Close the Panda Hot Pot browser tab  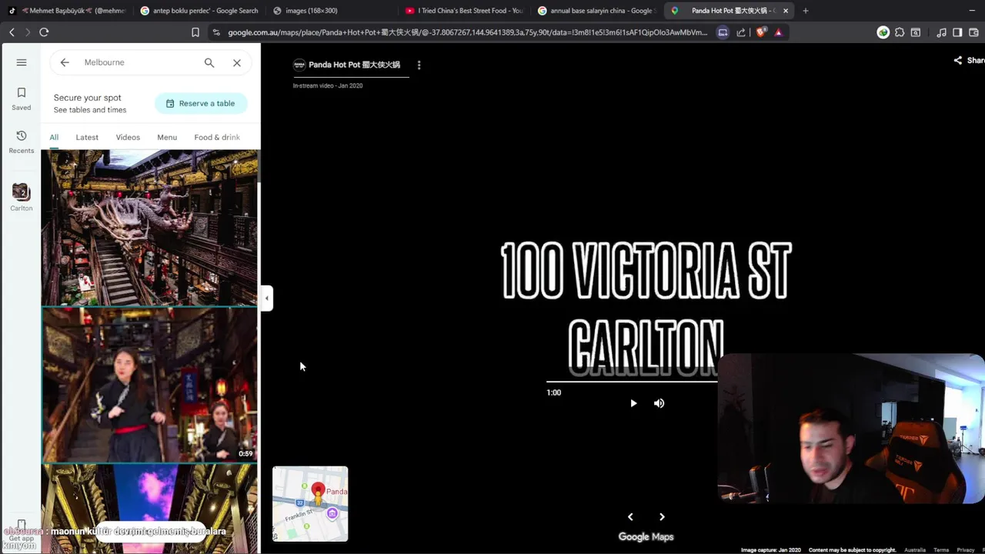click(786, 11)
